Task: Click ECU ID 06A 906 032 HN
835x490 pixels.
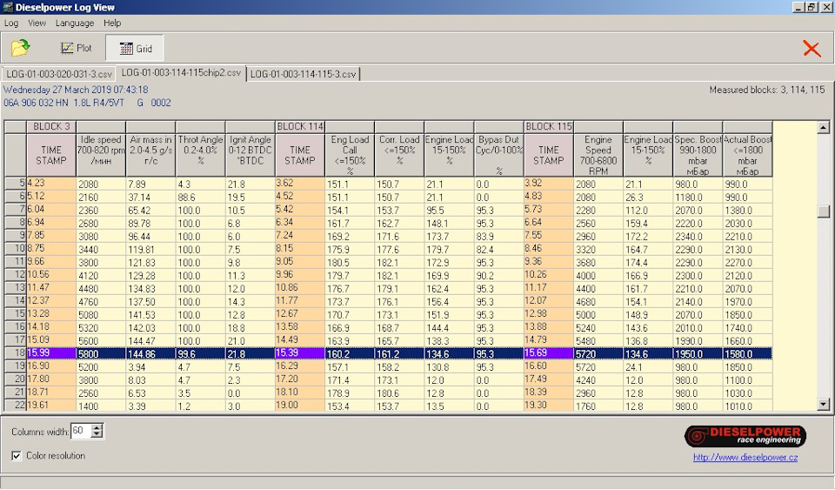Action: tap(36, 102)
